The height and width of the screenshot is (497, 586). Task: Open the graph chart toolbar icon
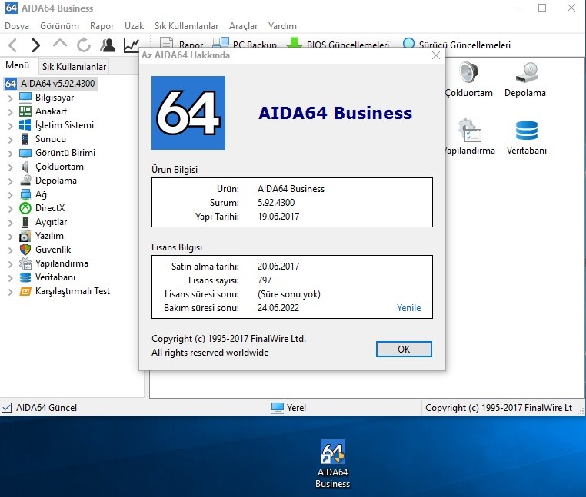tap(132, 45)
